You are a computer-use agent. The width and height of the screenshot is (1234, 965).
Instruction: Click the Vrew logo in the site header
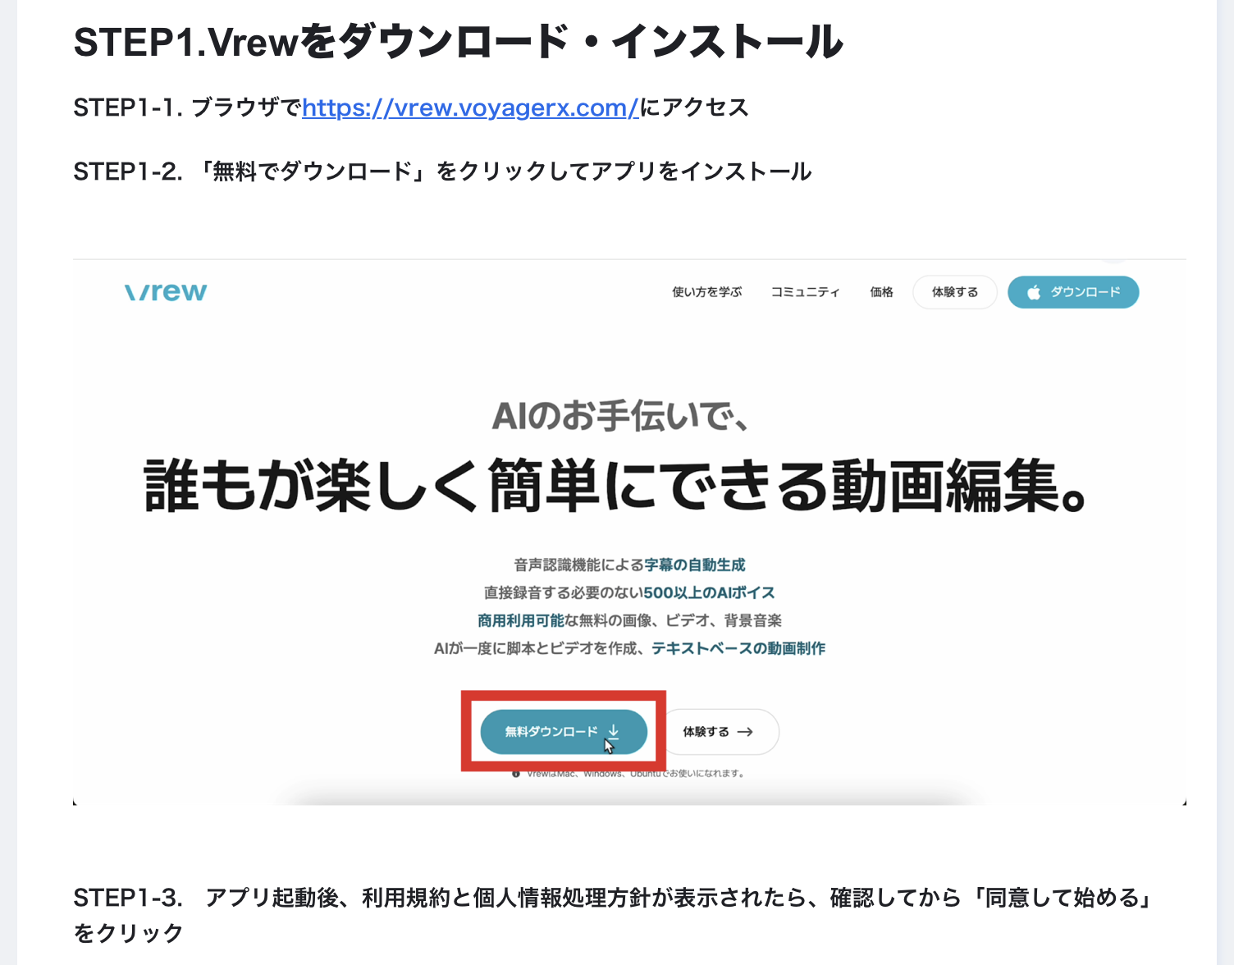(x=166, y=292)
